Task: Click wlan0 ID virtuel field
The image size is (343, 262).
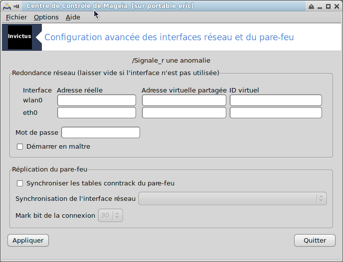Action: click(x=276, y=100)
